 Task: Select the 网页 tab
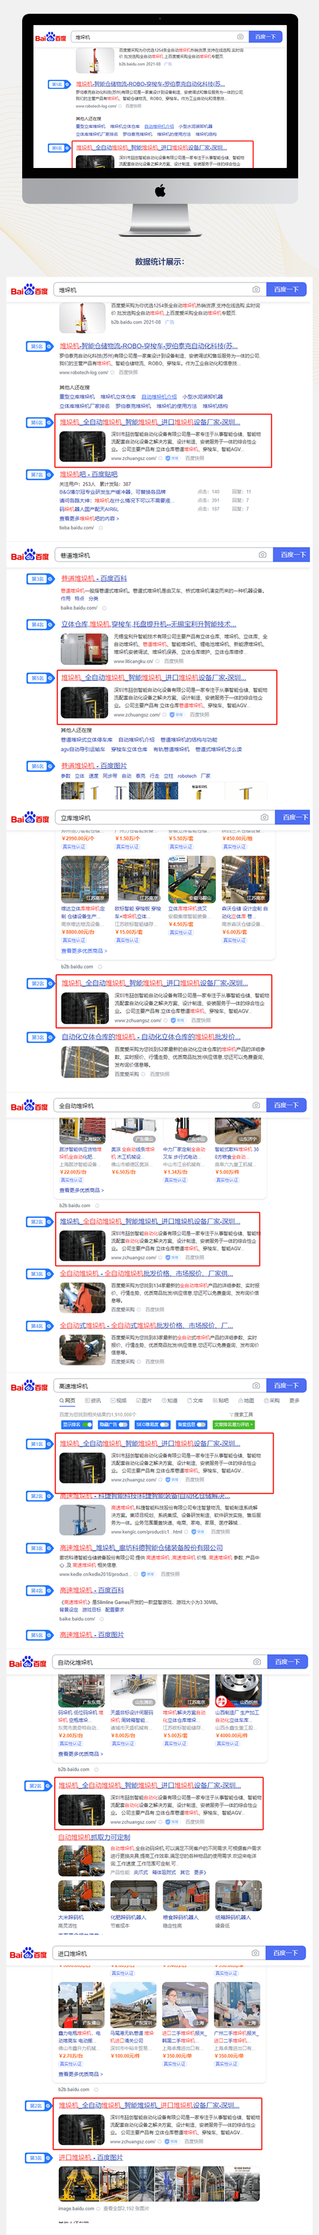[x=68, y=1401]
